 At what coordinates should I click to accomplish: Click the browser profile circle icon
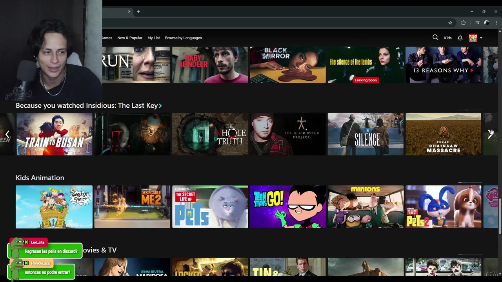click(x=487, y=23)
